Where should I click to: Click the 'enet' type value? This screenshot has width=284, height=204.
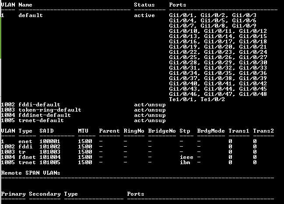click(25, 141)
